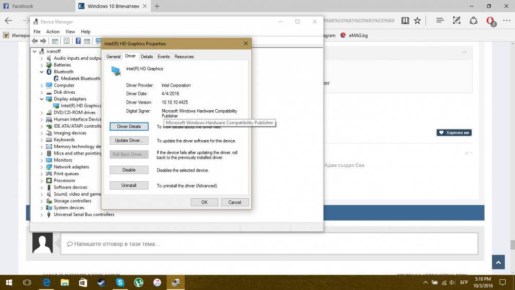
Task: Open the File menu in Device Manager
Action: (x=37, y=31)
